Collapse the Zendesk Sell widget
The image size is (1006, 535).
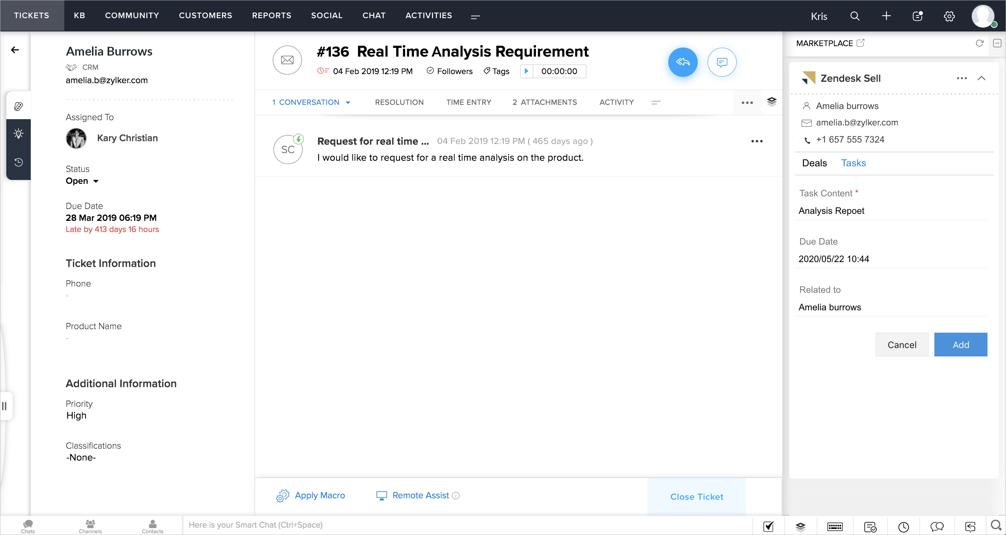click(x=982, y=78)
